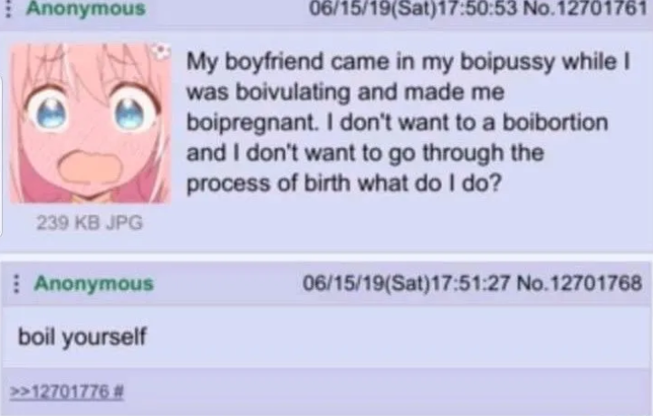Click post number 12701761 to quote it
Image resolution: width=653 pixels, height=416 pixels.
601,8
